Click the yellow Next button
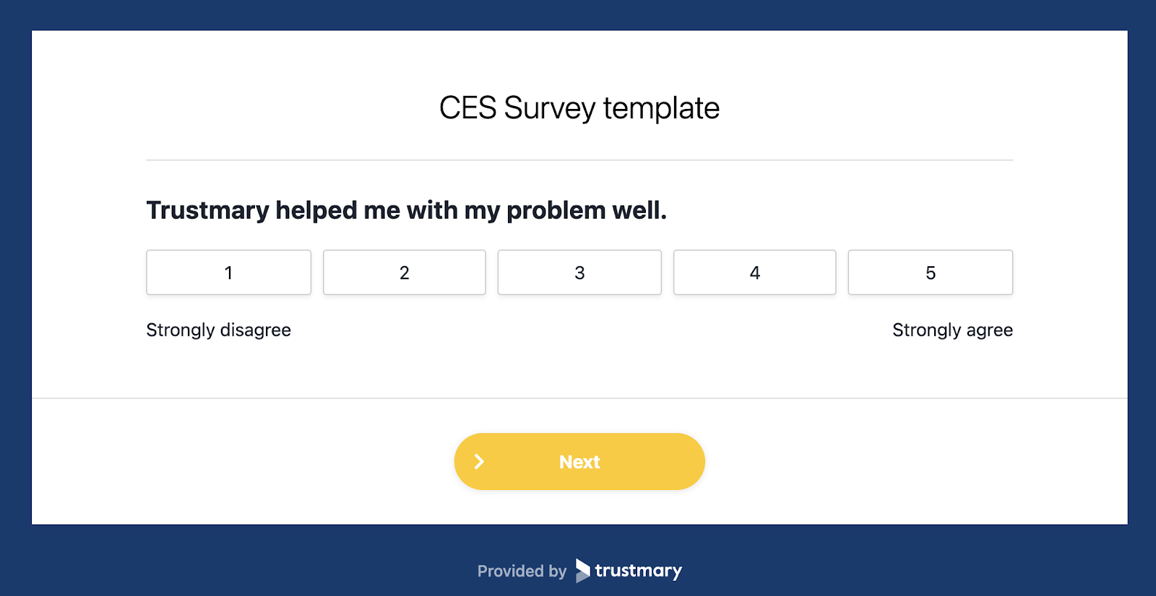The width and height of the screenshot is (1156, 596). (x=579, y=462)
